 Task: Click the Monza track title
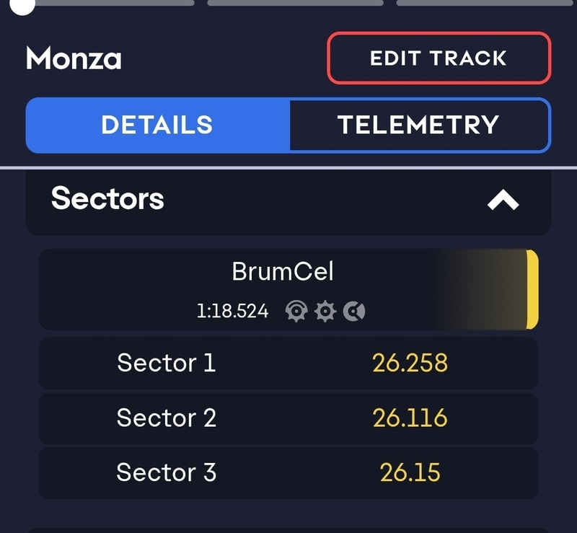click(x=74, y=59)
